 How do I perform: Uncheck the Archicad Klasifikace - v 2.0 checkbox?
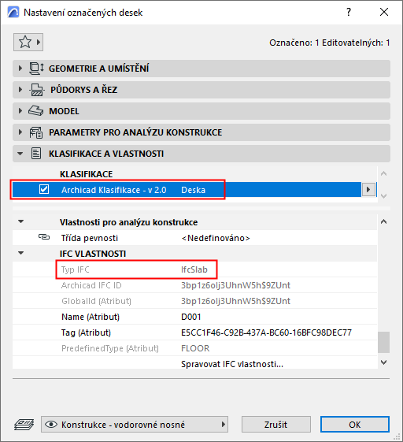[x=44, y=189]
